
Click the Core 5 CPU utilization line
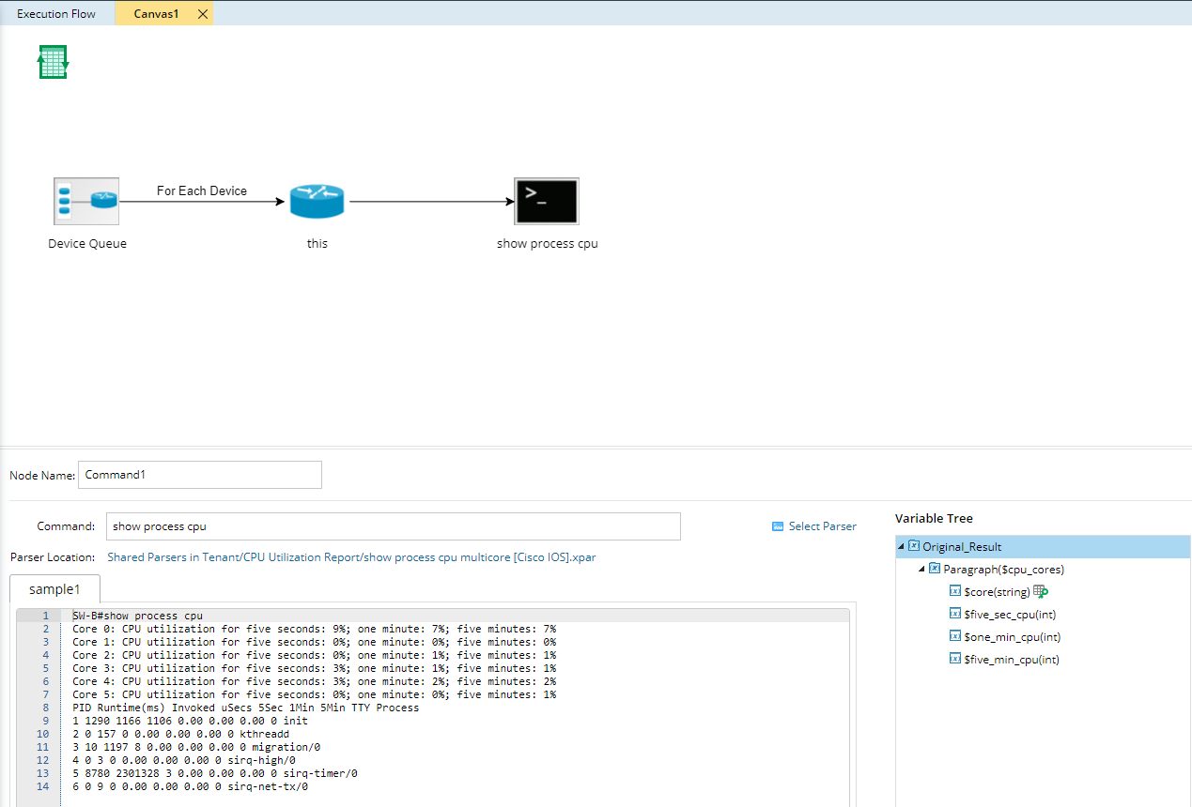[315, 694]
